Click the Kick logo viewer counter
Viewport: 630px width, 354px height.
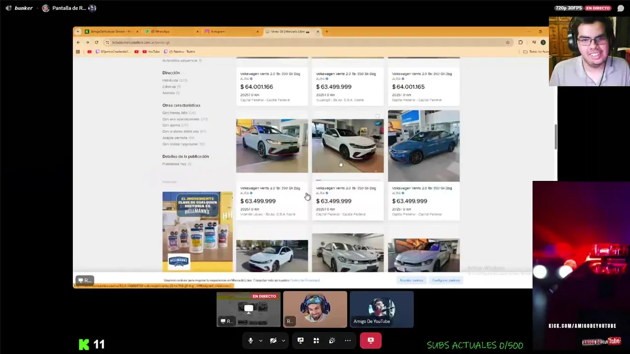point(92,344)
